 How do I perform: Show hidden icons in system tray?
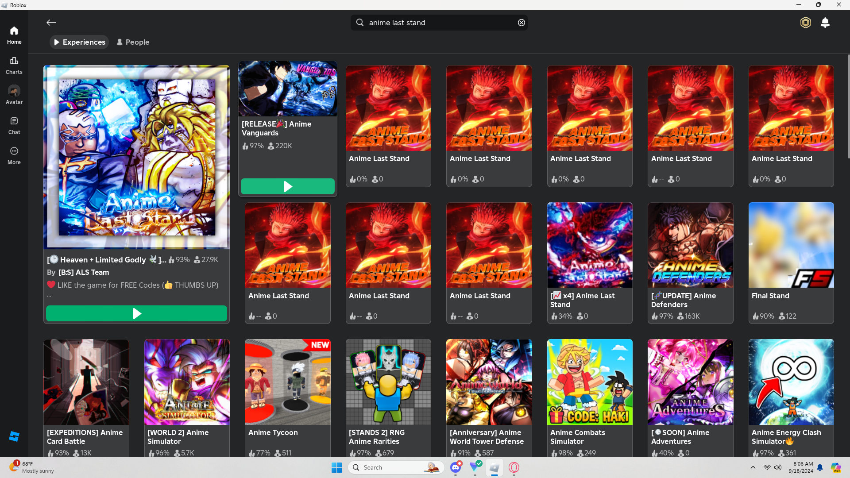click(x=753, y=467)
